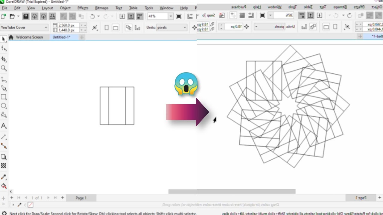The width and height of the screenshot is (383, 215).
Task: Expand the Open button's dropdown arrow
Action: click(18, 16)
